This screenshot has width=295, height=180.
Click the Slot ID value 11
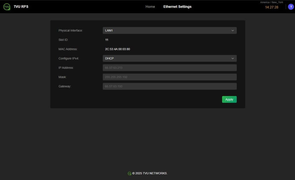[107, 40]
